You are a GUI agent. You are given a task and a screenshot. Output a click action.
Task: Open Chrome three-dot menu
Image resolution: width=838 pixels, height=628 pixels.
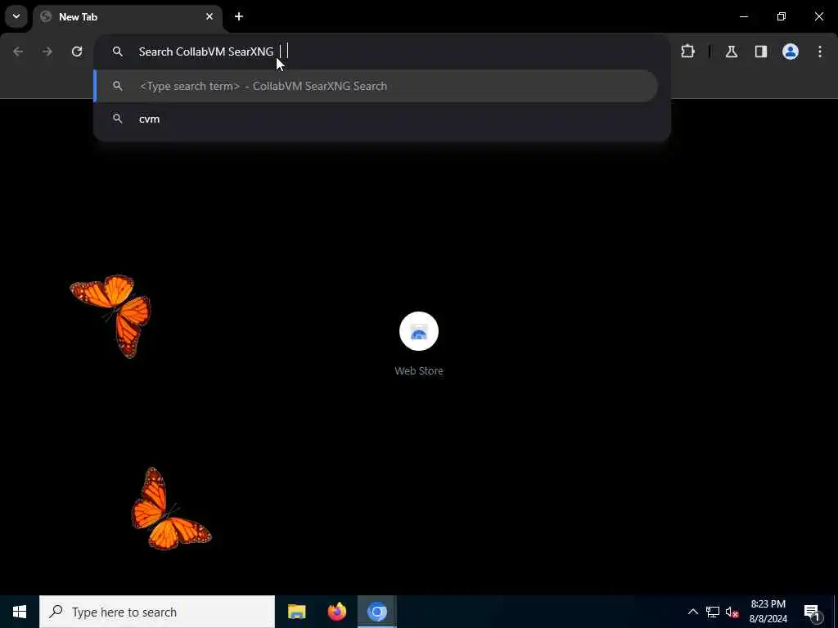(820, 52)
